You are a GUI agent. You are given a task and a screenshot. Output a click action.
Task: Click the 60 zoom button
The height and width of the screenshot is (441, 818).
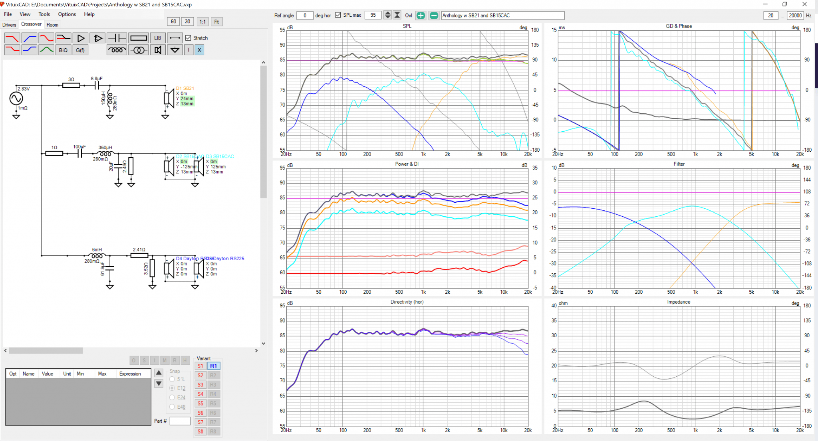tap(173, 22)
